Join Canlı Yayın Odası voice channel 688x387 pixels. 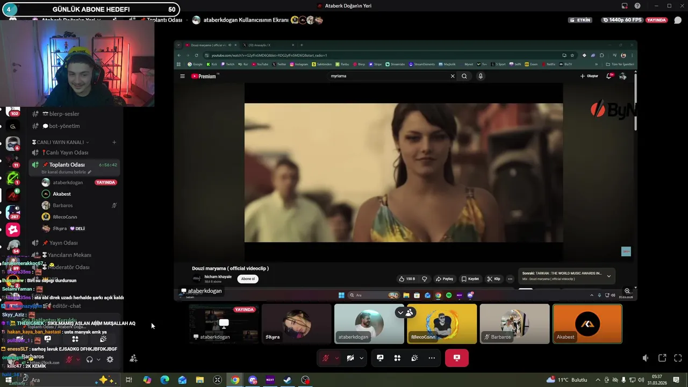point(67,153)
